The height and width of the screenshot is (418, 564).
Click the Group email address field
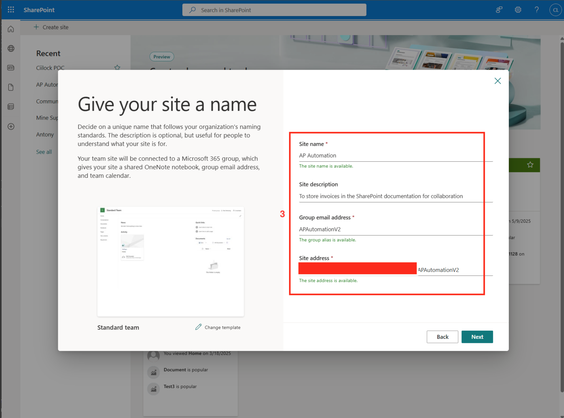[x=396, y=229]
